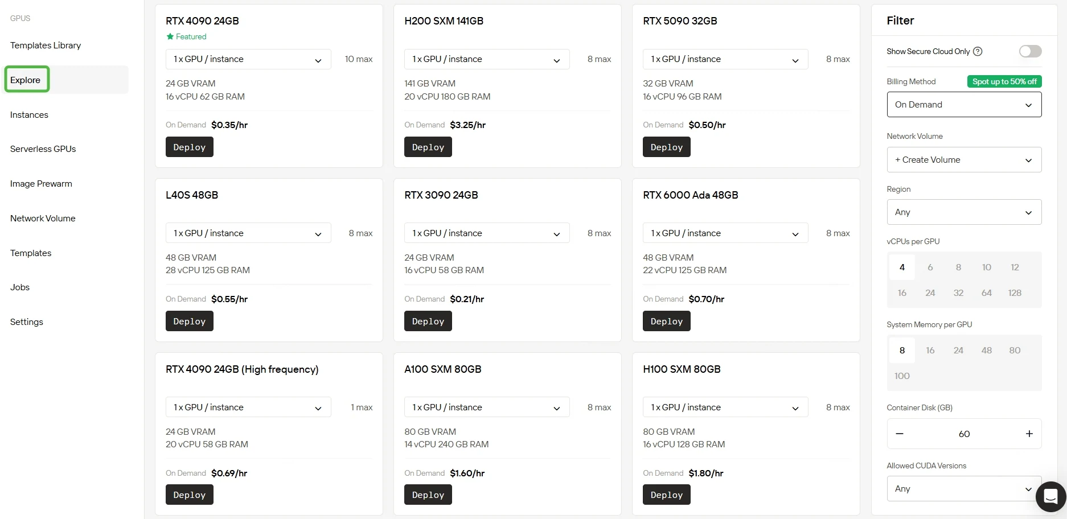Deploy the L40S 48GB instance
Image resolution: width=1067 pixels, height=519 pixels.
click(190, 321)
